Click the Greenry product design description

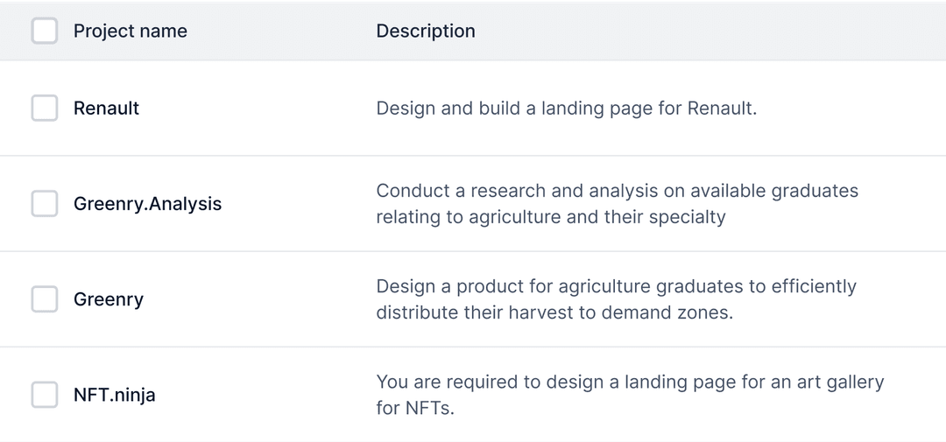(616, 299)
